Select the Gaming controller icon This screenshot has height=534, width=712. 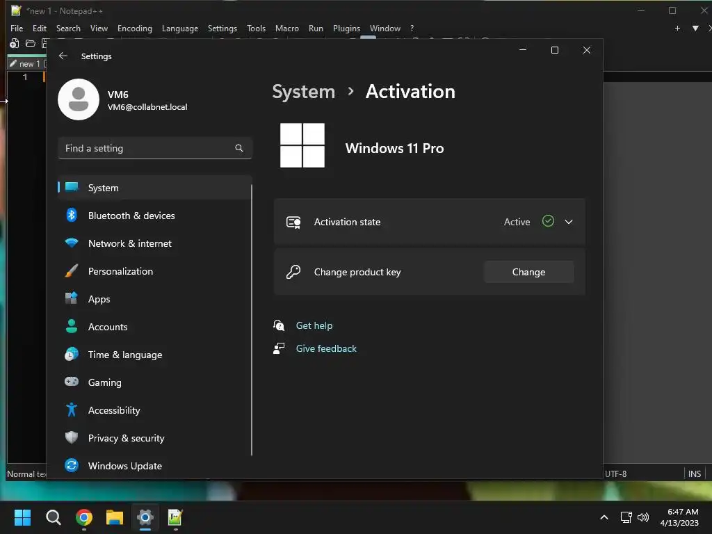pyautogui.click(x=72, y=382)
